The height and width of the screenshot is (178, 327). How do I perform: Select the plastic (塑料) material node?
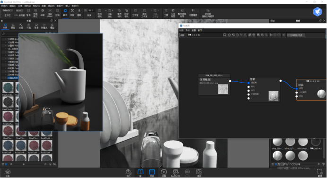point(265,90)
